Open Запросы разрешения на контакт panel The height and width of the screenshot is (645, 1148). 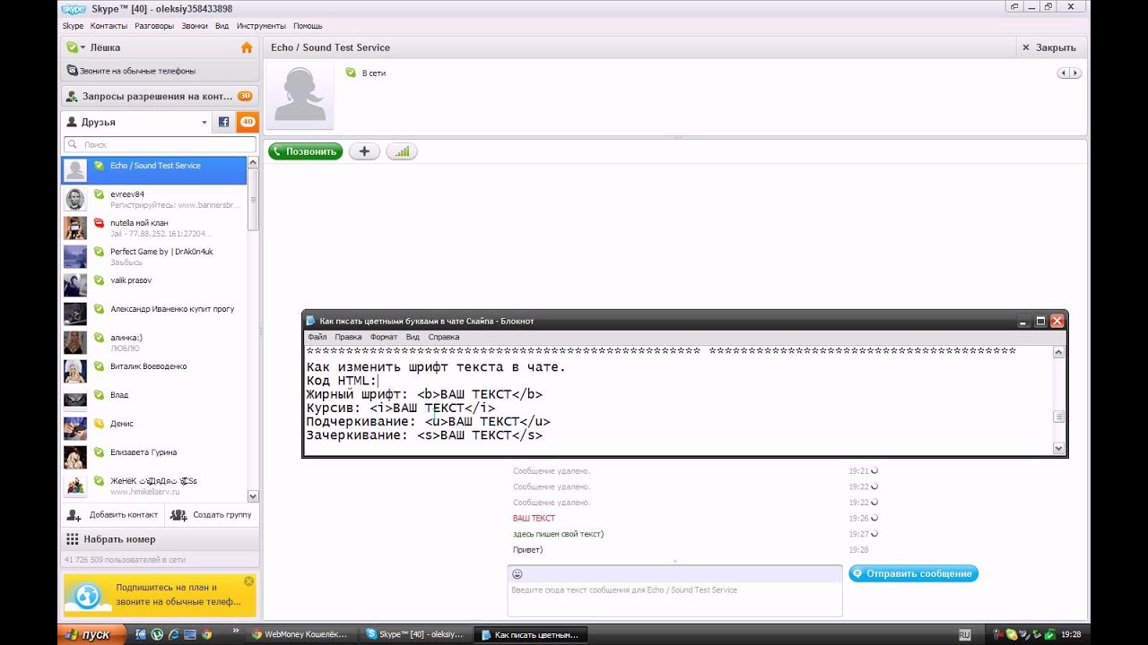coord(161,96)
